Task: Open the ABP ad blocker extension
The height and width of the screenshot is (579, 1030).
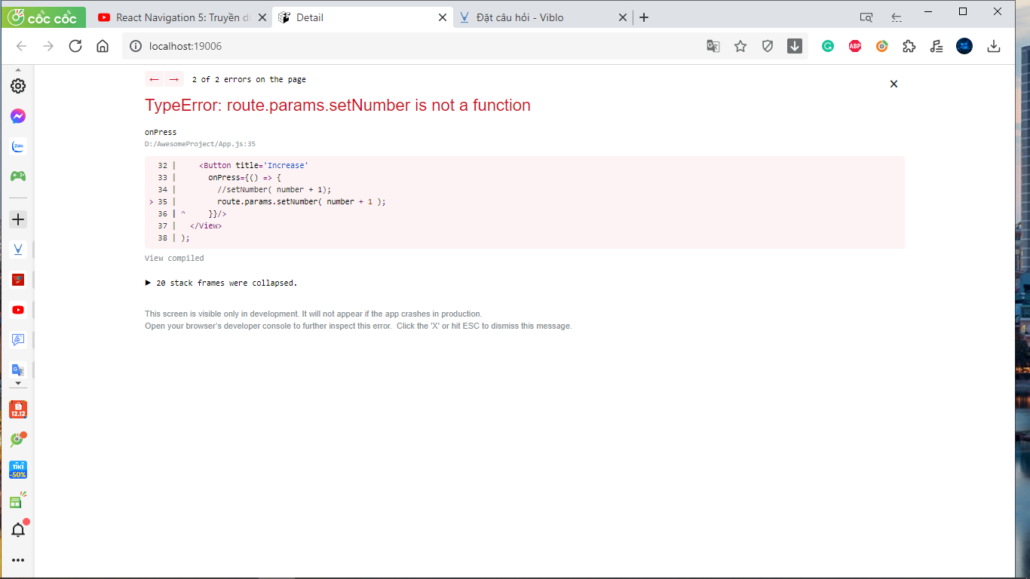Action: tap(855, 46)
